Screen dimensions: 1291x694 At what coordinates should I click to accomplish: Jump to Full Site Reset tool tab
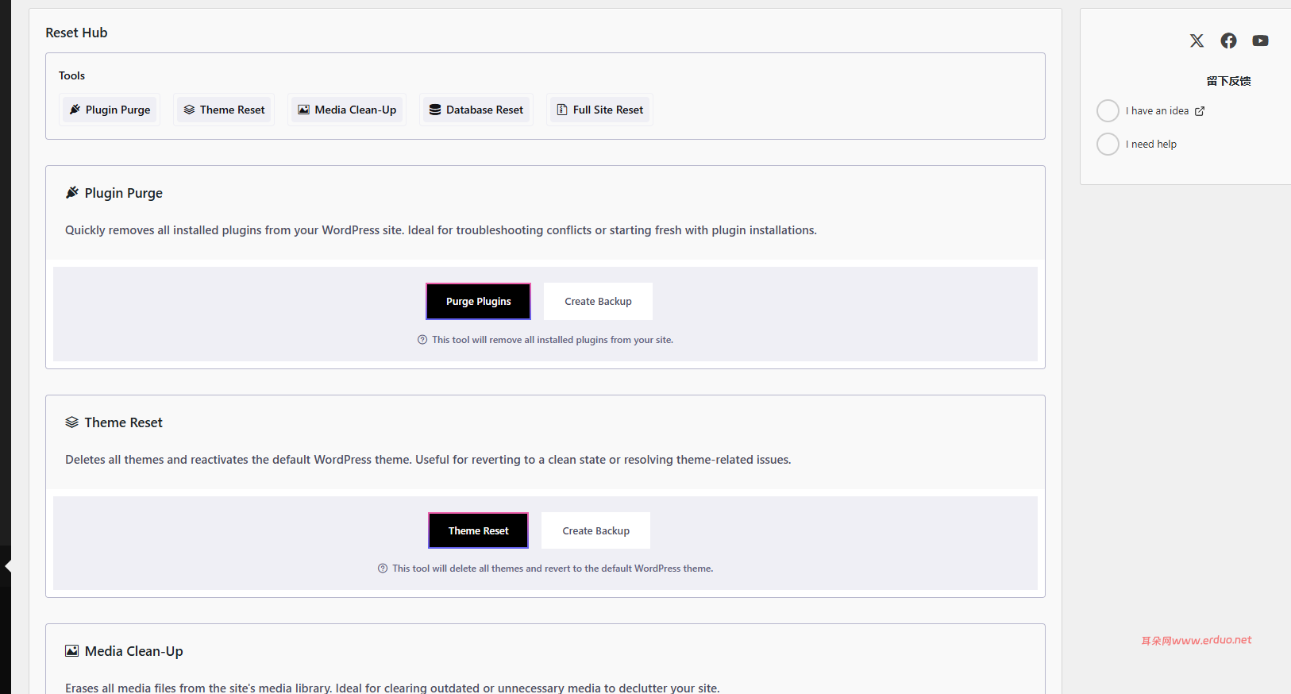click(x=600, y=110)
